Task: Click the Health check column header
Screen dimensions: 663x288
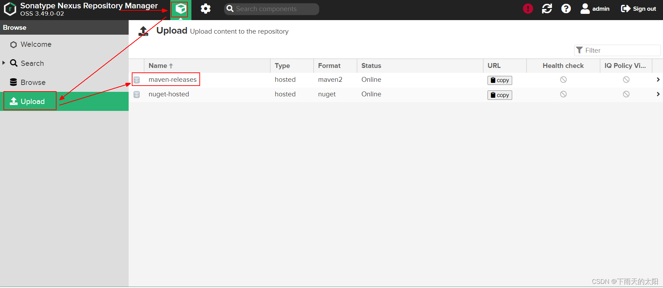Action: pyautogui.click(x=563, y=66)
